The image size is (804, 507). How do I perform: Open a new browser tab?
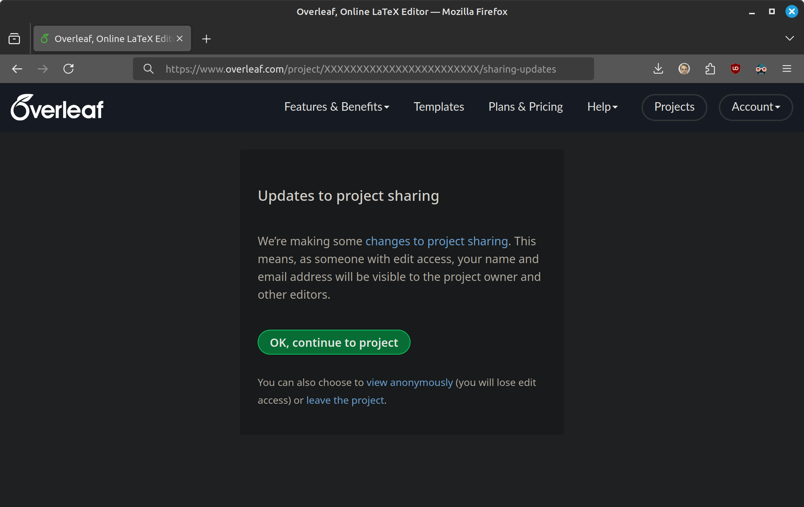tap(206, 39)
